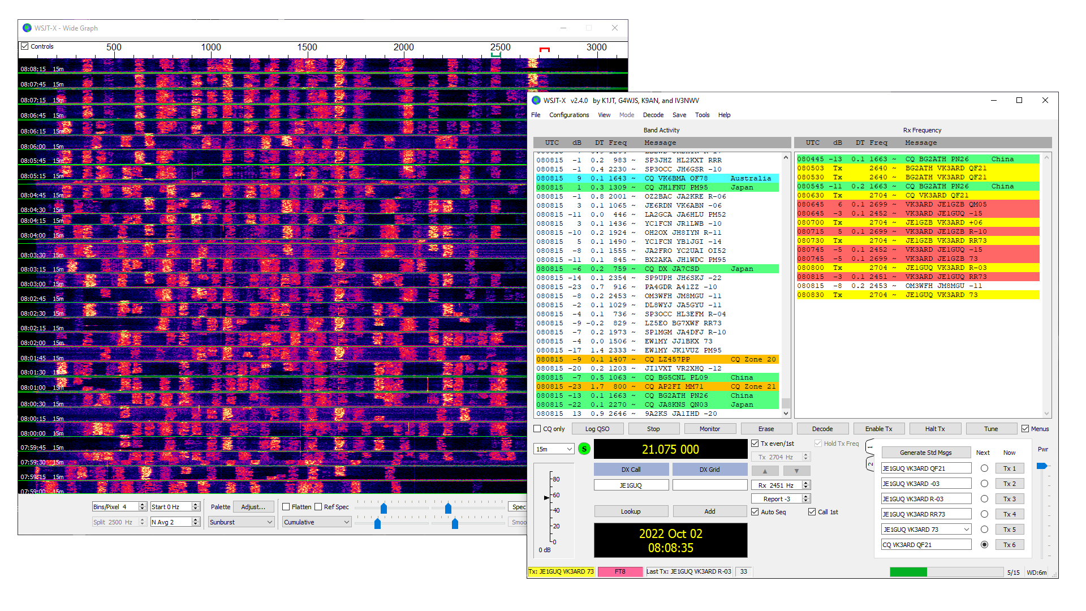The width and height of the screenshot is (1086, 611).
Task: Open the 15m band dropdown
Action: (x=554, y=449)
